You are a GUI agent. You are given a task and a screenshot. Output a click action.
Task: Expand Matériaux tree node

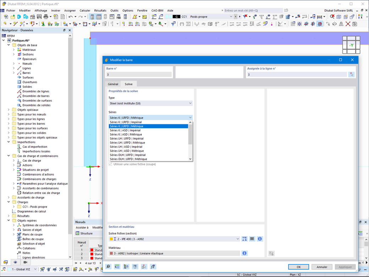tap(13, 50)
